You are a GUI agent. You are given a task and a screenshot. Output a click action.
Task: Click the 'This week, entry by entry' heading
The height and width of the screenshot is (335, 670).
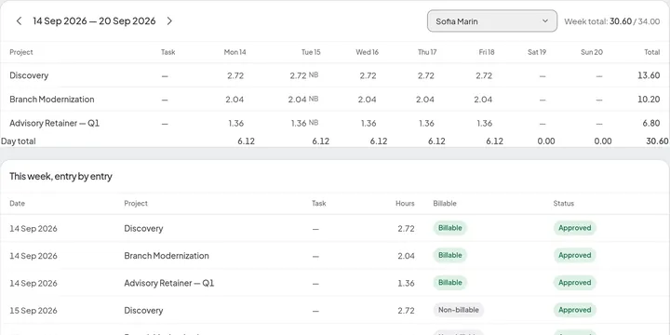(60, 177)
